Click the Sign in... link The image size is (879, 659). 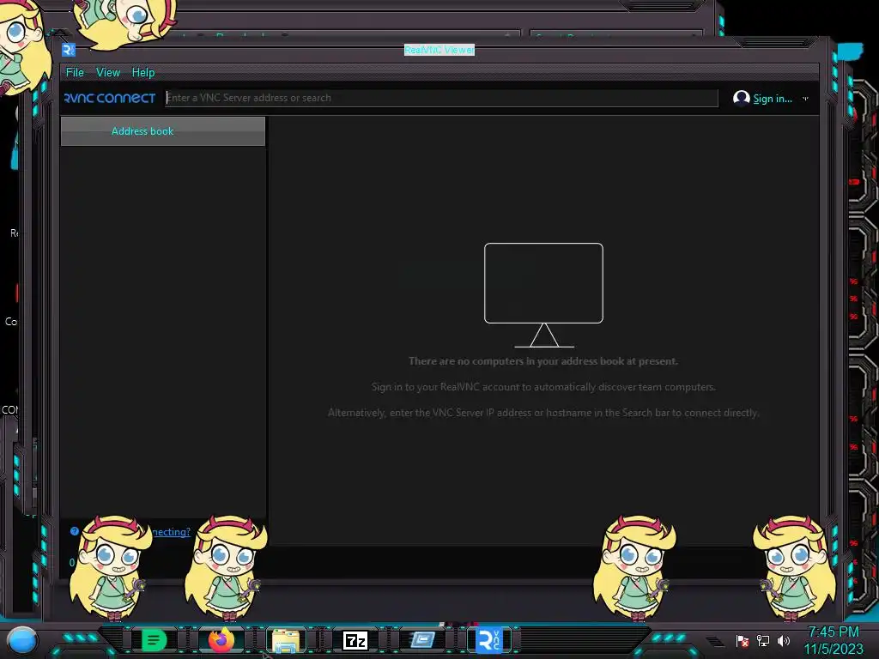[x=773, y=99]
